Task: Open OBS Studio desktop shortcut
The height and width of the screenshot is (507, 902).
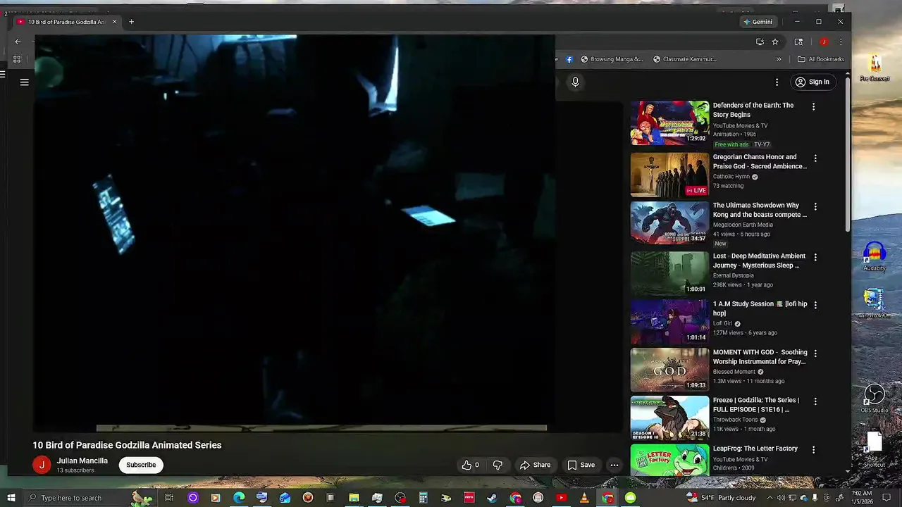Action: click(x=875, y=399)
